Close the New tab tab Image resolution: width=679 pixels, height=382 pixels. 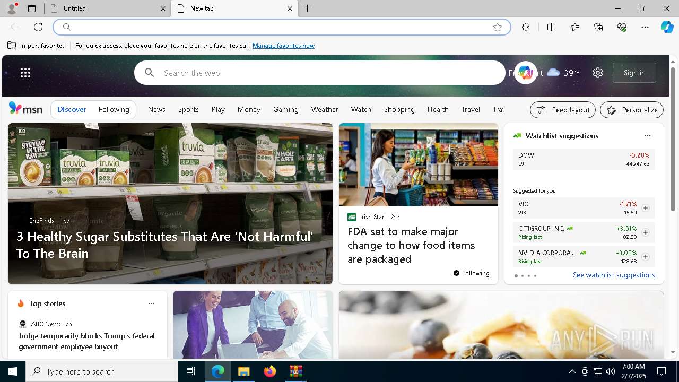click(x=290, y=8)
